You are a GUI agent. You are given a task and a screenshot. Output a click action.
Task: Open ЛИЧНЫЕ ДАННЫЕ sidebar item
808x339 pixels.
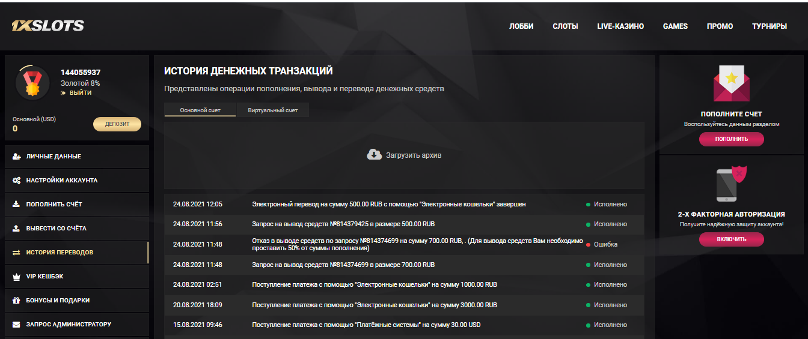coord(76,157)
